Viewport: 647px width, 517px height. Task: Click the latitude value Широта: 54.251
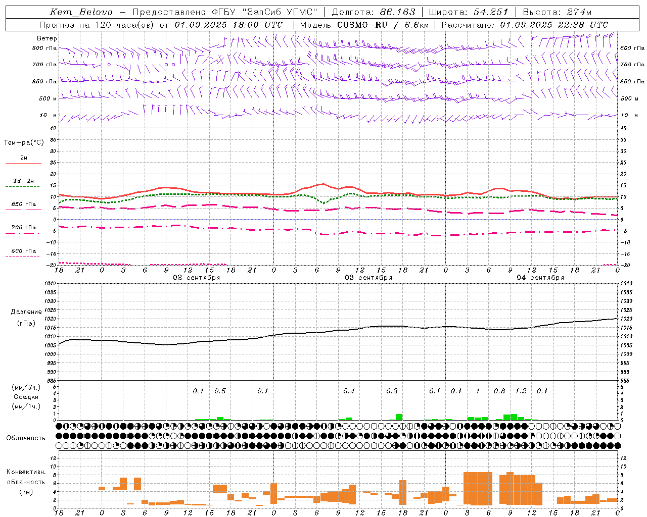pos(468,12)
